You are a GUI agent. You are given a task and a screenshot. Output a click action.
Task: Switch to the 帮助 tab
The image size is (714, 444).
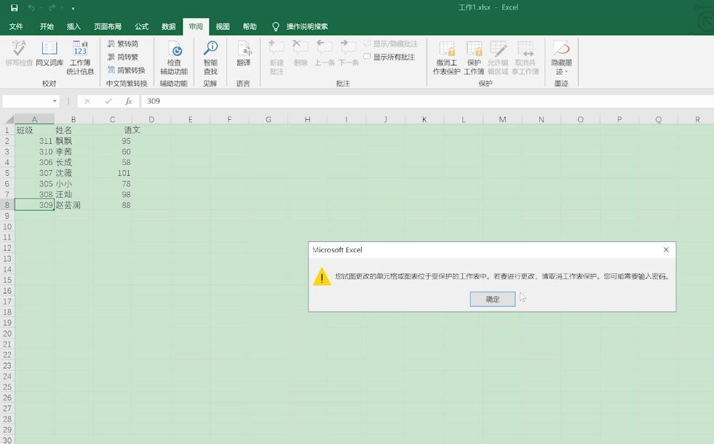[250, 26]
